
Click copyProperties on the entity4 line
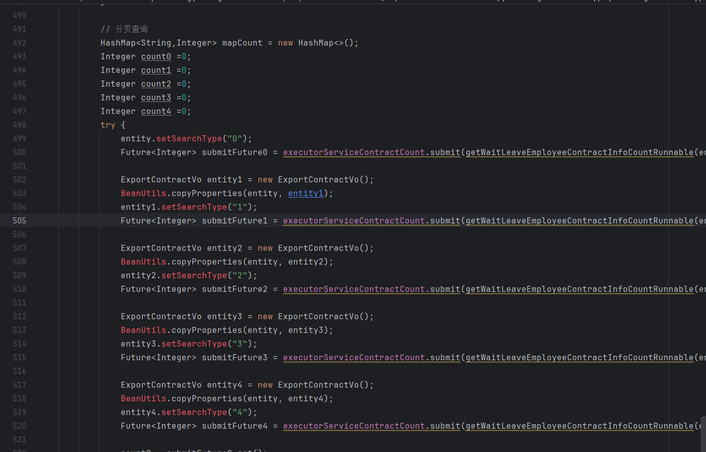[x=206, y=398]
